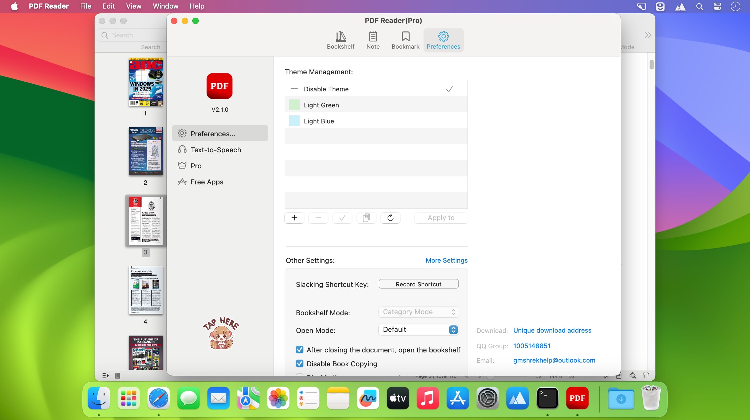
Task: Click the QQ Group number 1005148851
Action: click(x=532, y=346)
